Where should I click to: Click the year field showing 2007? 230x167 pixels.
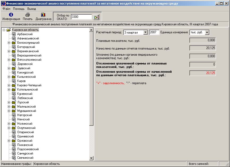click(154, 32)
